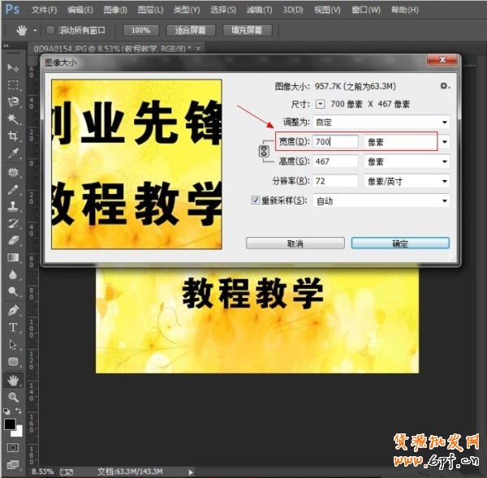Open the 分辨率 unit dropdown 像素/英寸
The image size is (487, 478).
(x=407, y=181)
